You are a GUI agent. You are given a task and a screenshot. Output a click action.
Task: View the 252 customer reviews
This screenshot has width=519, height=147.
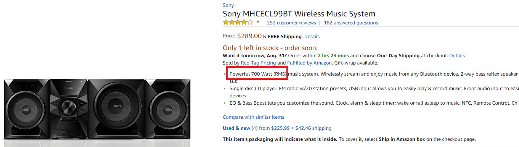coord(291,23)
